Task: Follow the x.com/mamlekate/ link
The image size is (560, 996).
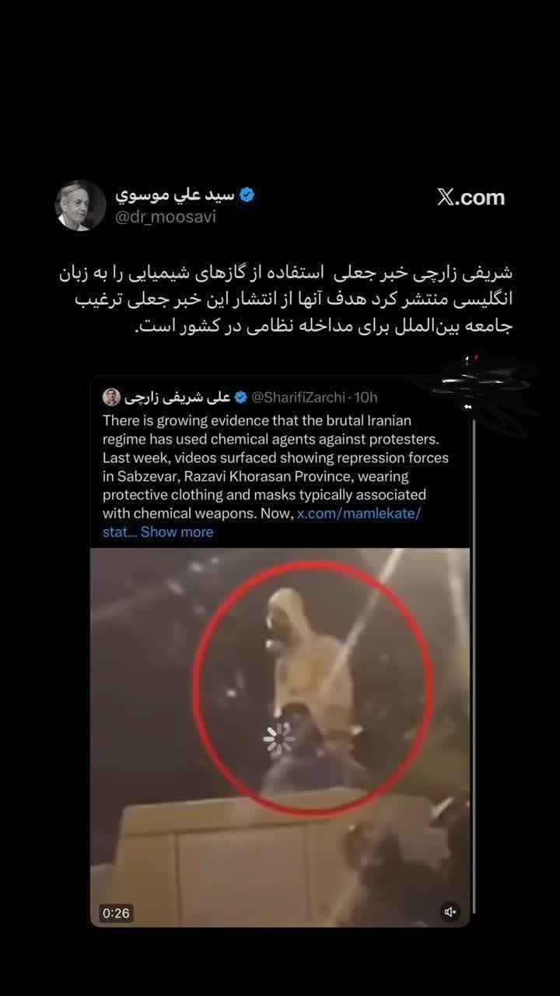Action: pyautogui.click(x=359, y=514)
